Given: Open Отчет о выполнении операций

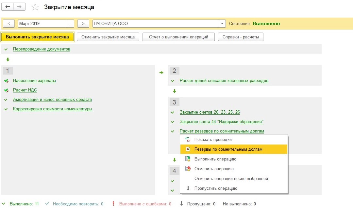Looking at the screenshot, I should pyautogui.click(x=178, y=37).
